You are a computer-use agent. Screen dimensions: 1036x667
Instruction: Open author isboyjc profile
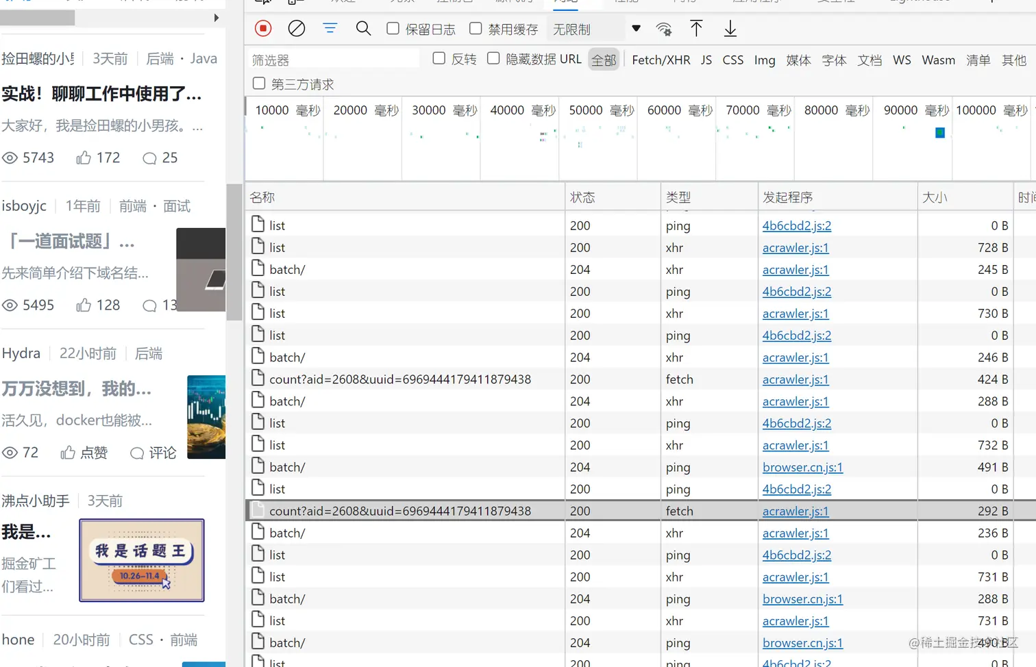pyautogui.click(x=24, y=206)
